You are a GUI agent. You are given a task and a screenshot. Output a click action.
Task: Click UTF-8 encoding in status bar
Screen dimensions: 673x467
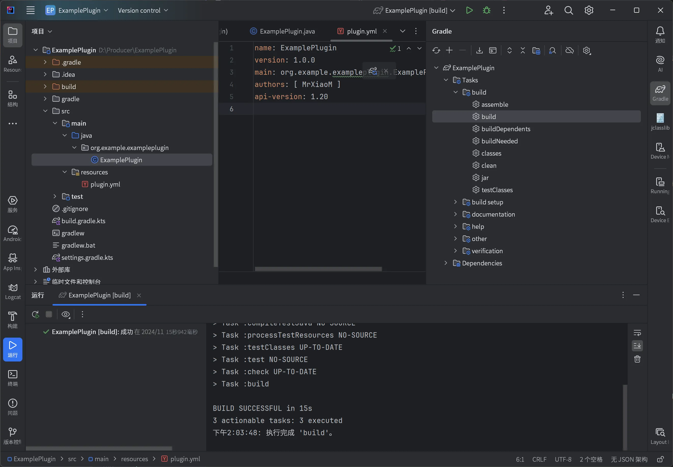point(563,459)
